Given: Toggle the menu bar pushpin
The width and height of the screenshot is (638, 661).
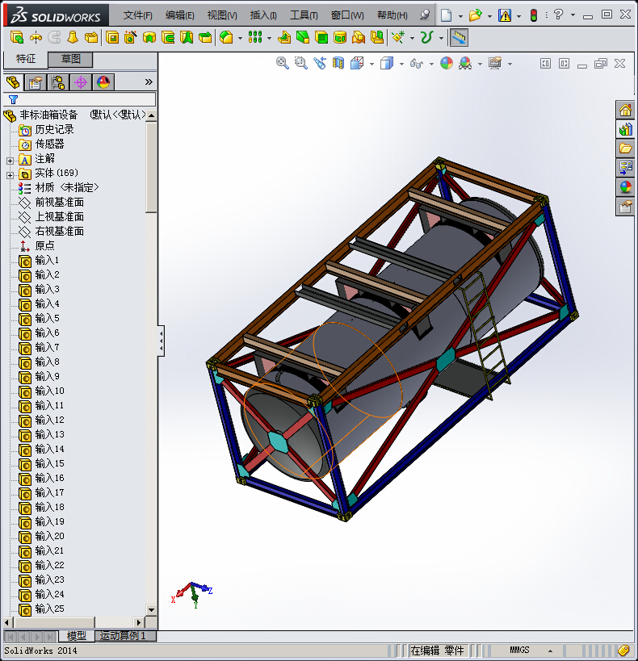Looking at the screenshot, I should coord(425,15).
